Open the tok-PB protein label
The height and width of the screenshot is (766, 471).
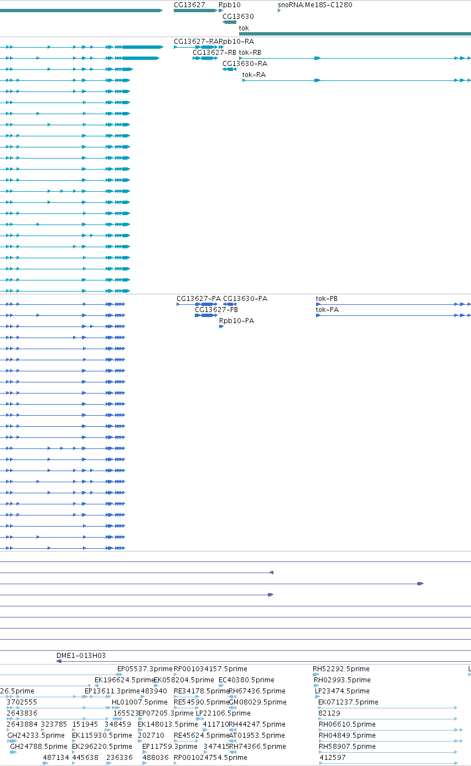point(327,298)
